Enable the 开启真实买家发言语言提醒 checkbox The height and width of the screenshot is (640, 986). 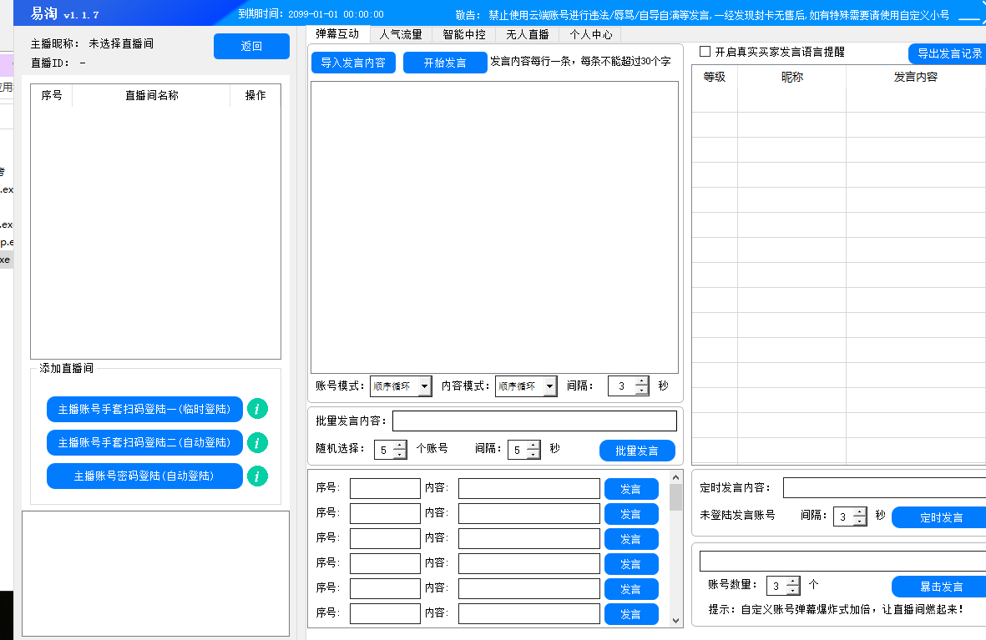tap(705, 52)
